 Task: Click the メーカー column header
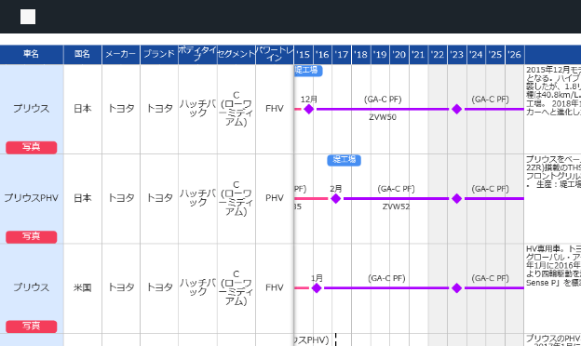coord(121,54)
